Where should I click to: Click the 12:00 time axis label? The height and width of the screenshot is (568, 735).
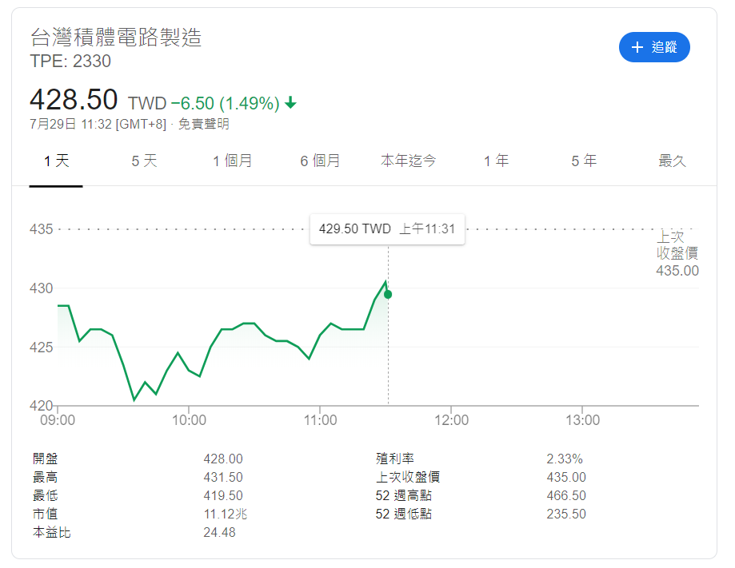[x=451, y=420]
